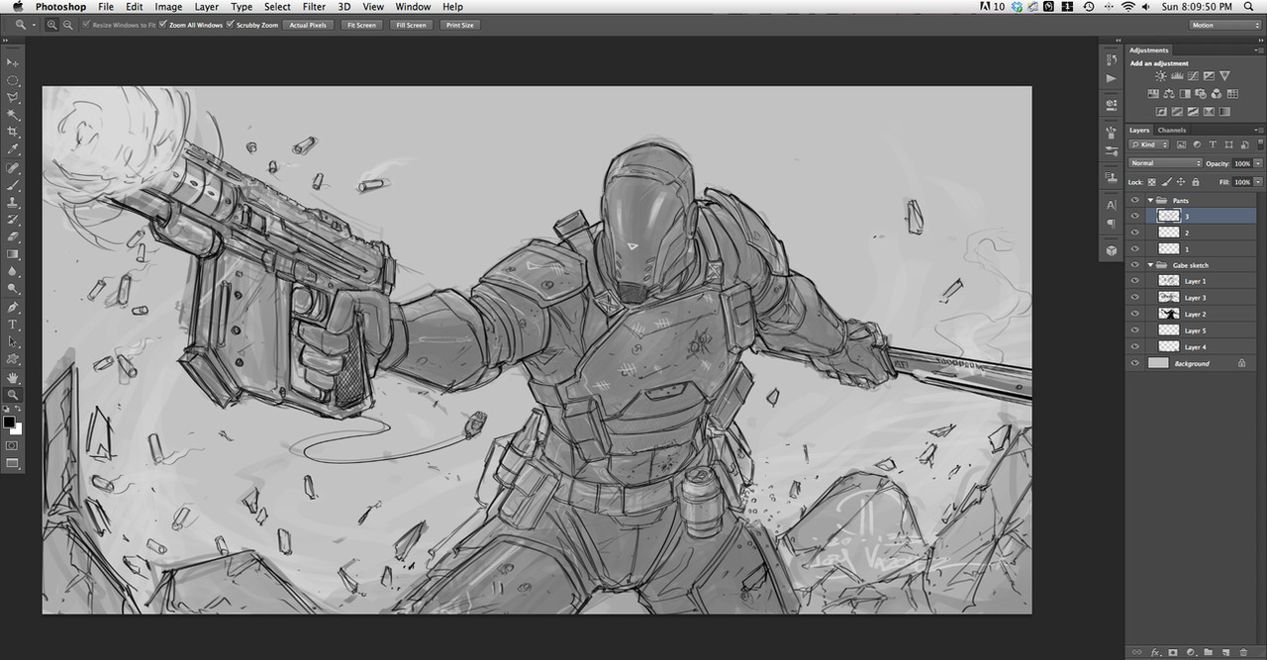The height and width of the screenshot is (660, 1267).
Task: Delete the selected layer with trash icon
Action: click(x=1243, y=652)
